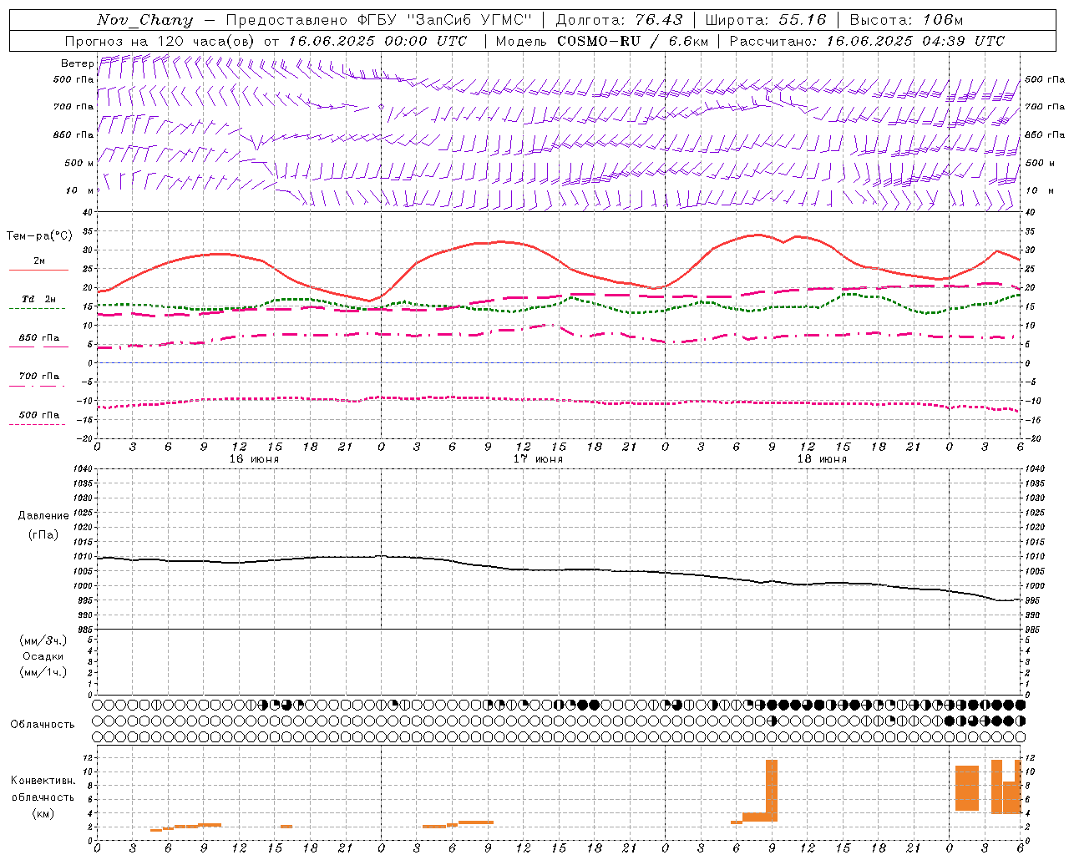
Task: Click the wide orange convective bar after the last midnight
Action: point(967,788)
